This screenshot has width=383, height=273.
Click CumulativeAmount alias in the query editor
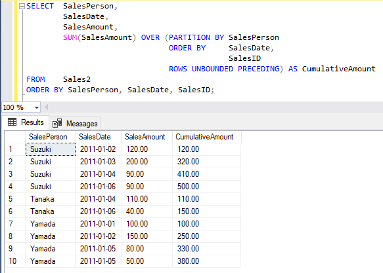339,69
